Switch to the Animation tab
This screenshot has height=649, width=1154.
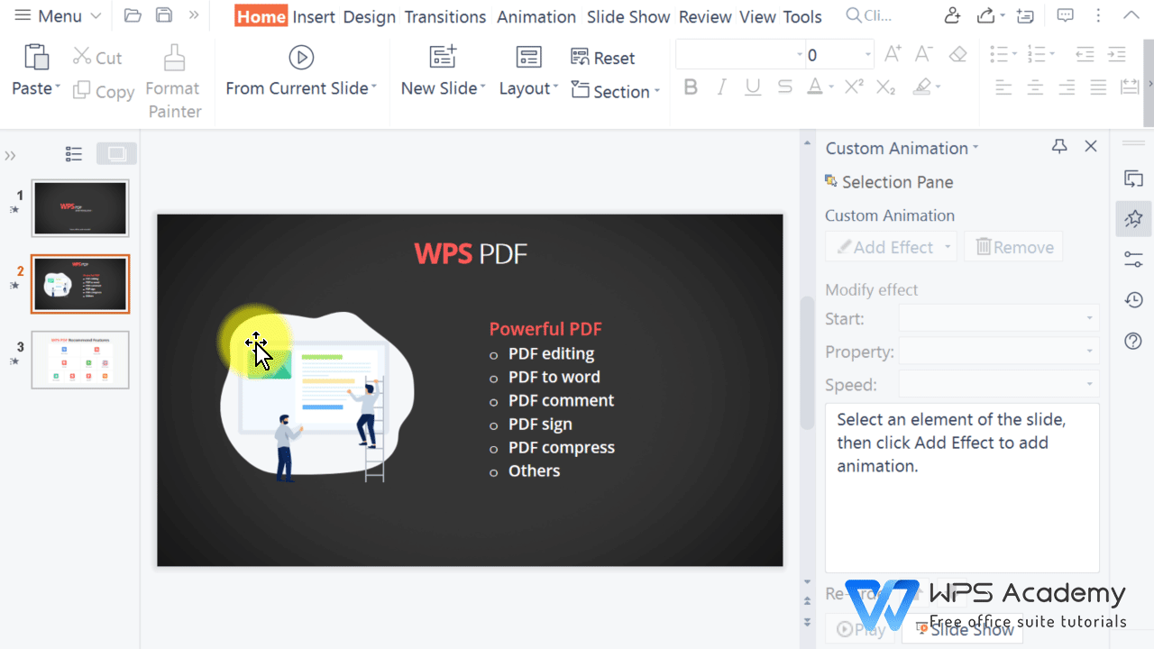click(x=536, y=16)
